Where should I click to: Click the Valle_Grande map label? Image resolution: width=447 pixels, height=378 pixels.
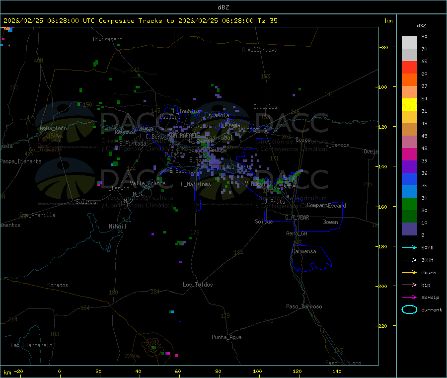click(148, 183)
